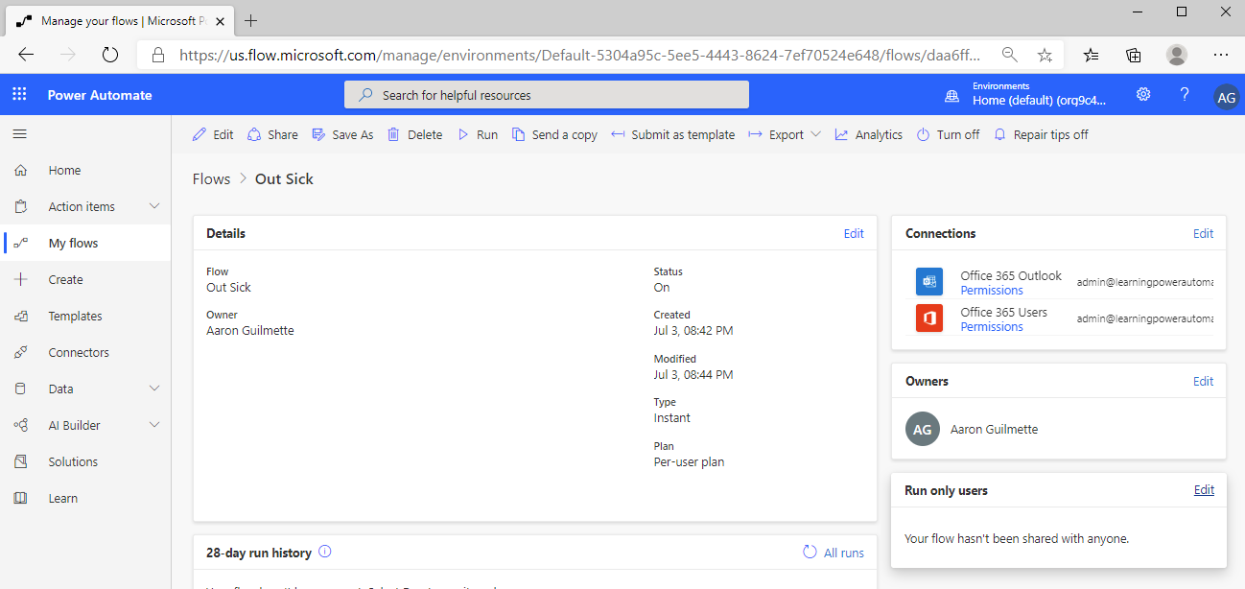This screenshot has height=589, width=1245.
Task: Click the Office 365 Outlook connection icon
Action: (x=928, y=282)
